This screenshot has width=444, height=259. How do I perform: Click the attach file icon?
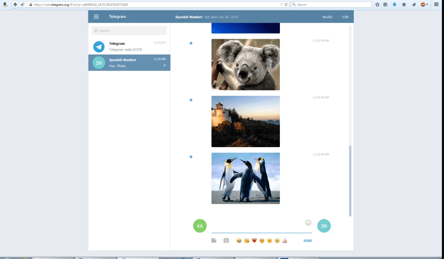tap(214, 240)
